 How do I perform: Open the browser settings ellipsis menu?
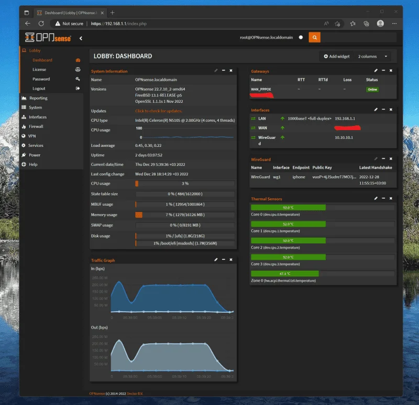point(394,24)
